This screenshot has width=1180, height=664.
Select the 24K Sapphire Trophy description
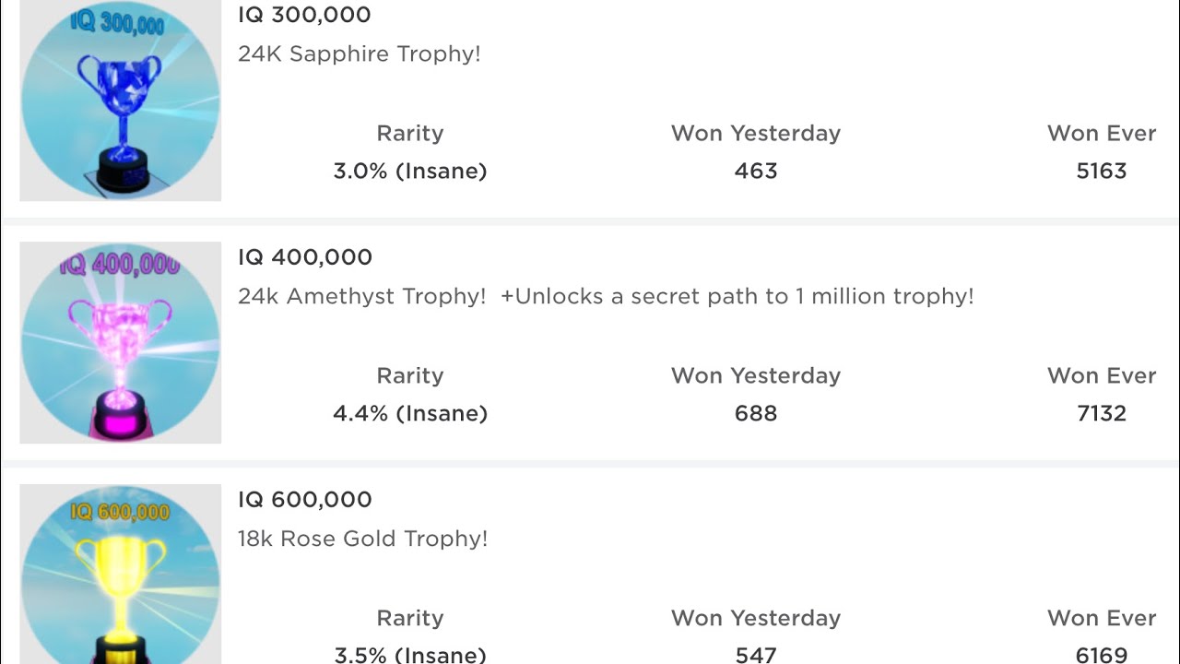(359, 54)
